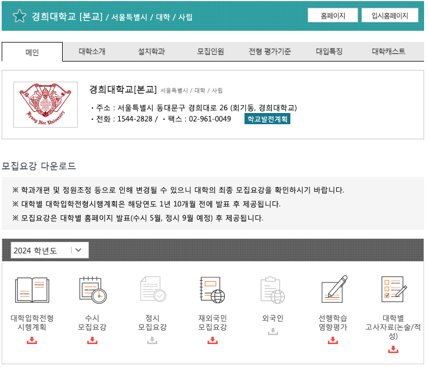Click the favorite star icon in header
Screen dimensions: 428x367
click(x=20, y=16)
